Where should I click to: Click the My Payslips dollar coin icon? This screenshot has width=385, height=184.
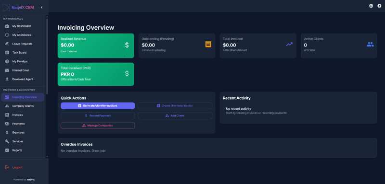pos(7,61)
